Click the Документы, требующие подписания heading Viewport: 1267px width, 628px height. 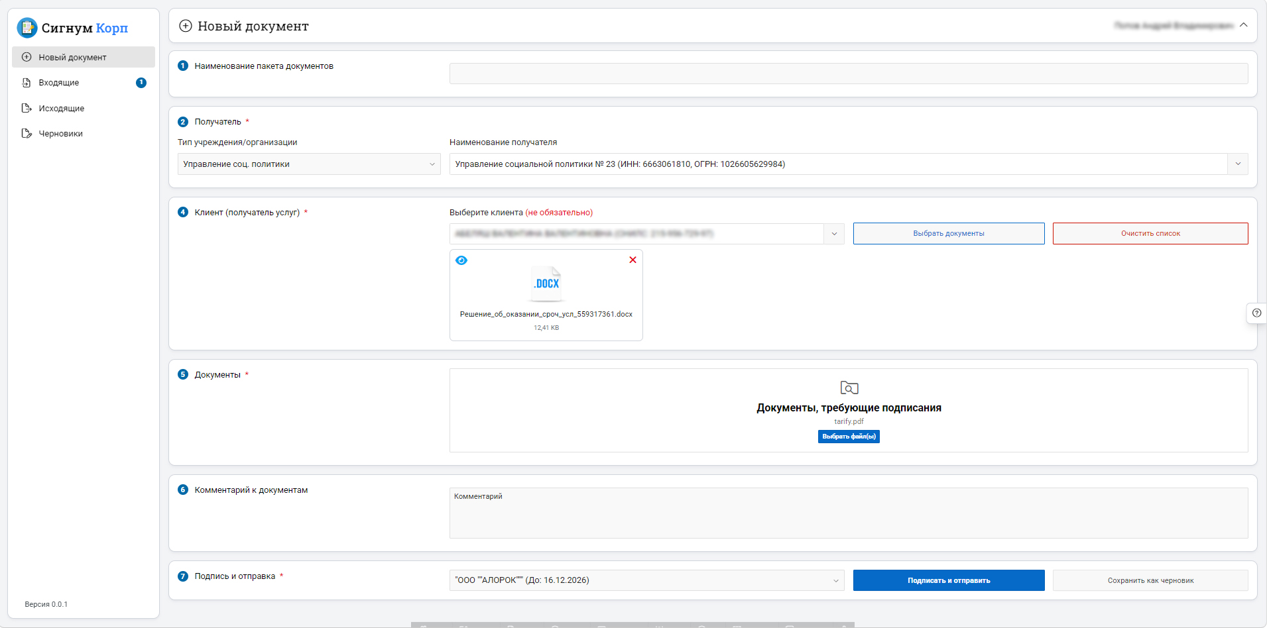tap(849, 408)
